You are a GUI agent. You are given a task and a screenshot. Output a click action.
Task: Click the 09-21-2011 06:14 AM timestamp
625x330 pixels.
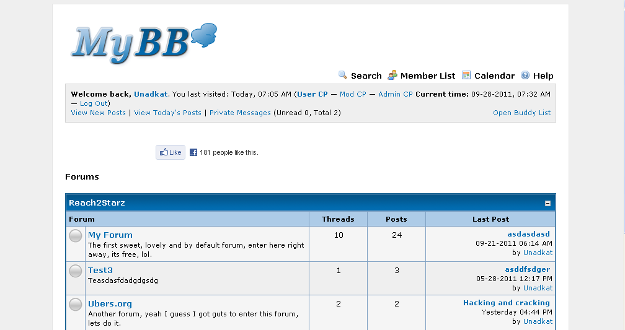pyautogui.click(x=514, y=243)
